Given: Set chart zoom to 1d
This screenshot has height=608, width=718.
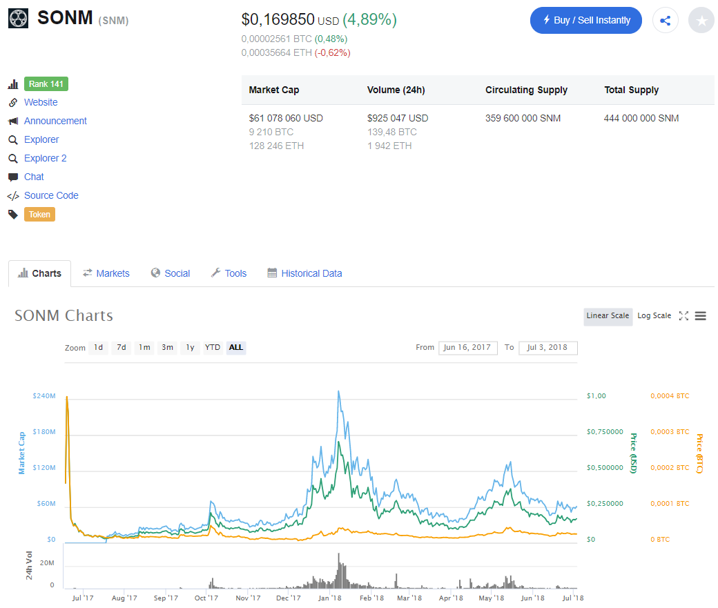Looking at the screenshot, I should tap(99, 348).
